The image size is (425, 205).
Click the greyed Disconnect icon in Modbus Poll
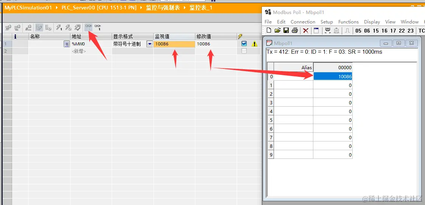pos(336,30)
